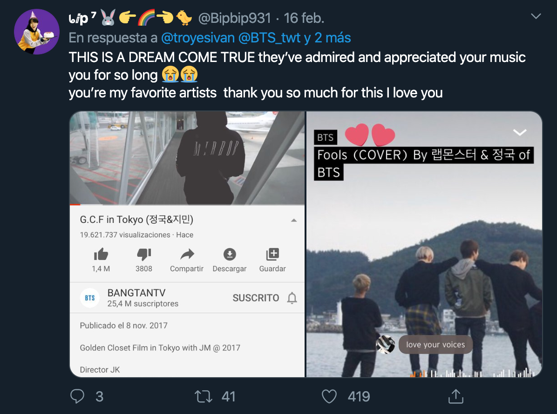Open the @troyesivan mention link
The width and height of the screenshot is (557, 414).
(198, 38)
